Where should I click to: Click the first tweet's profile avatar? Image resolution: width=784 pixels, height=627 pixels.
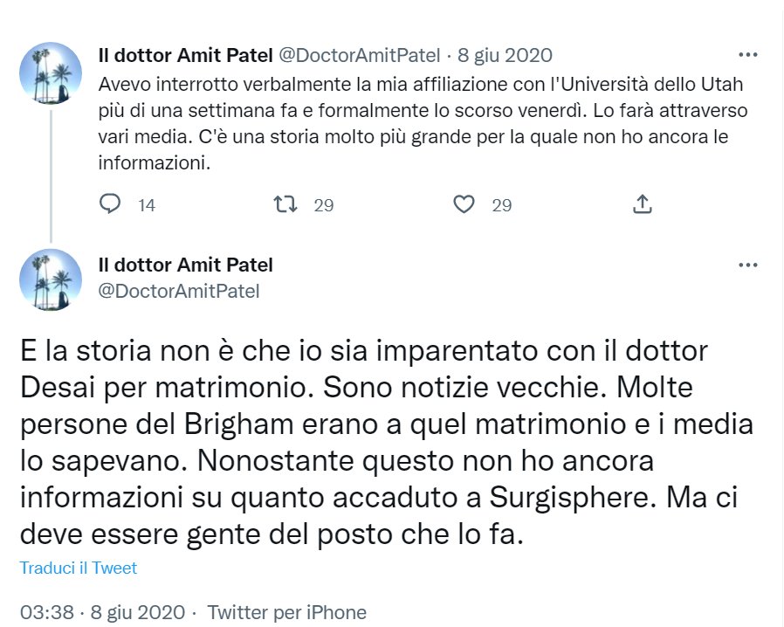point(51,72)
